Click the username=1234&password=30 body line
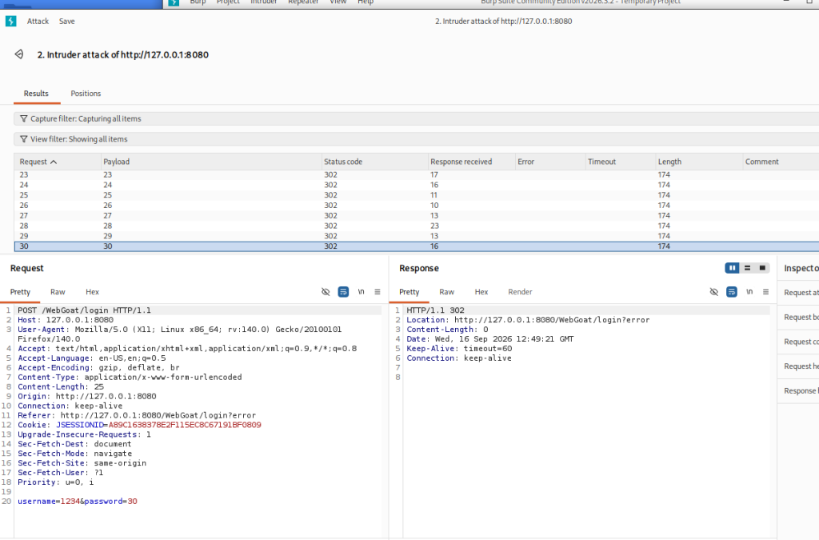 pyautogui.click(x=78, y=502)
